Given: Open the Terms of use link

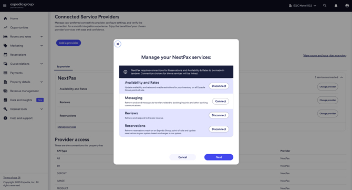Looking at the screenshot, I should pos(10,178).
